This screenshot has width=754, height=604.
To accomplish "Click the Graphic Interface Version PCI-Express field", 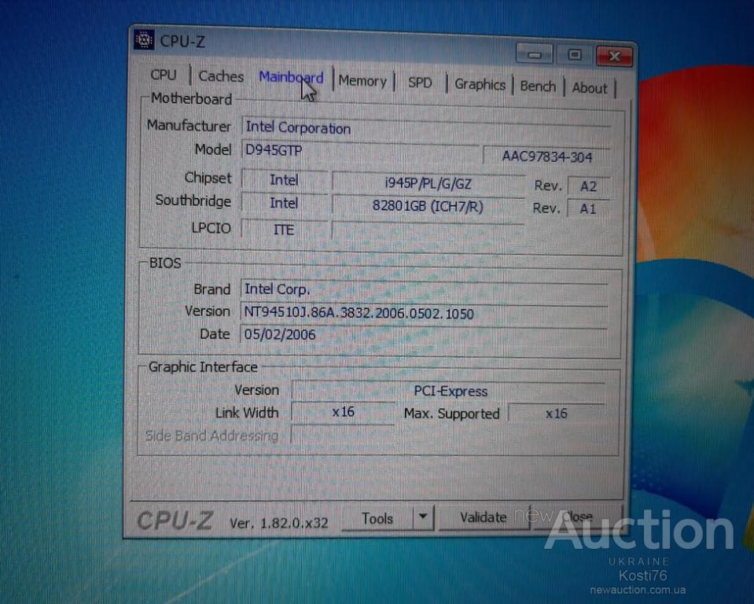I will pos(448,391).
